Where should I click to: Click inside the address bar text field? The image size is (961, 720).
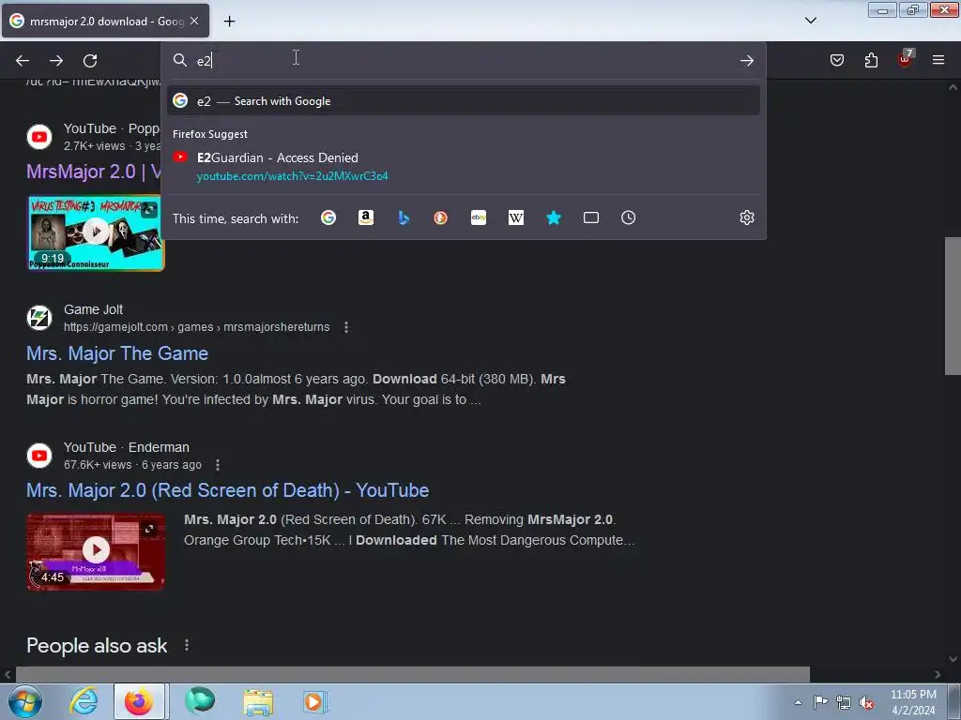tap(465, 61)
